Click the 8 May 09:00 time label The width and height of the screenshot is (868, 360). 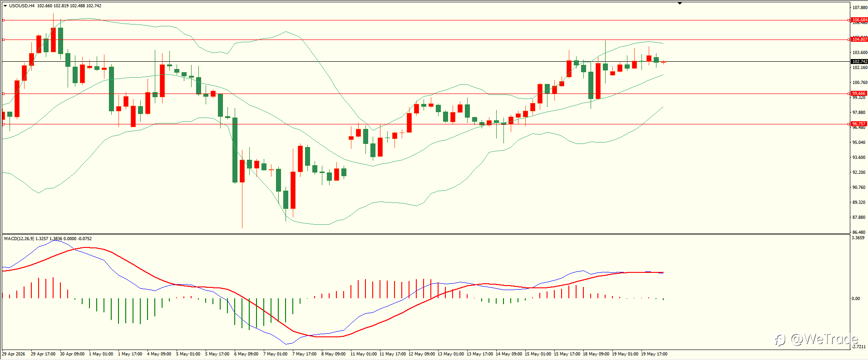[x=334, y=354]
